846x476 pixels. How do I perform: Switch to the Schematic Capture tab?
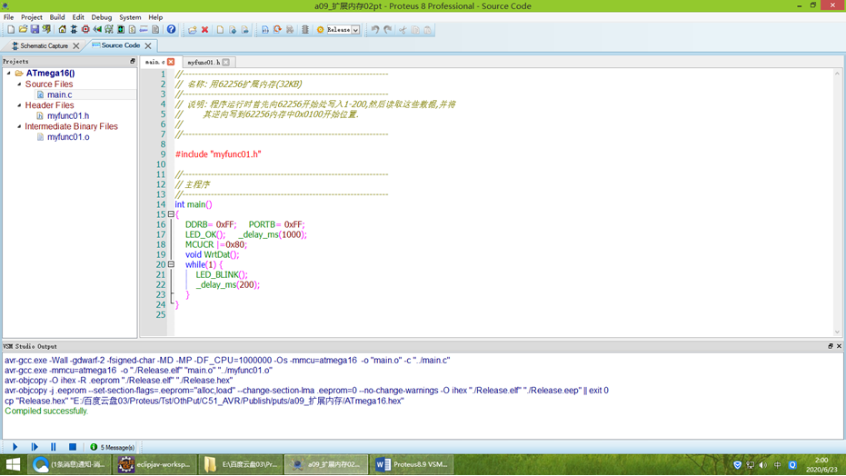pos(44,45)
